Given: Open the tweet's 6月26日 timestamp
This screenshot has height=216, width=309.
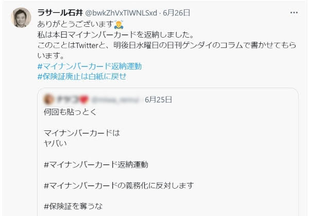Looking at the screenshot, I should click(176, 13).
